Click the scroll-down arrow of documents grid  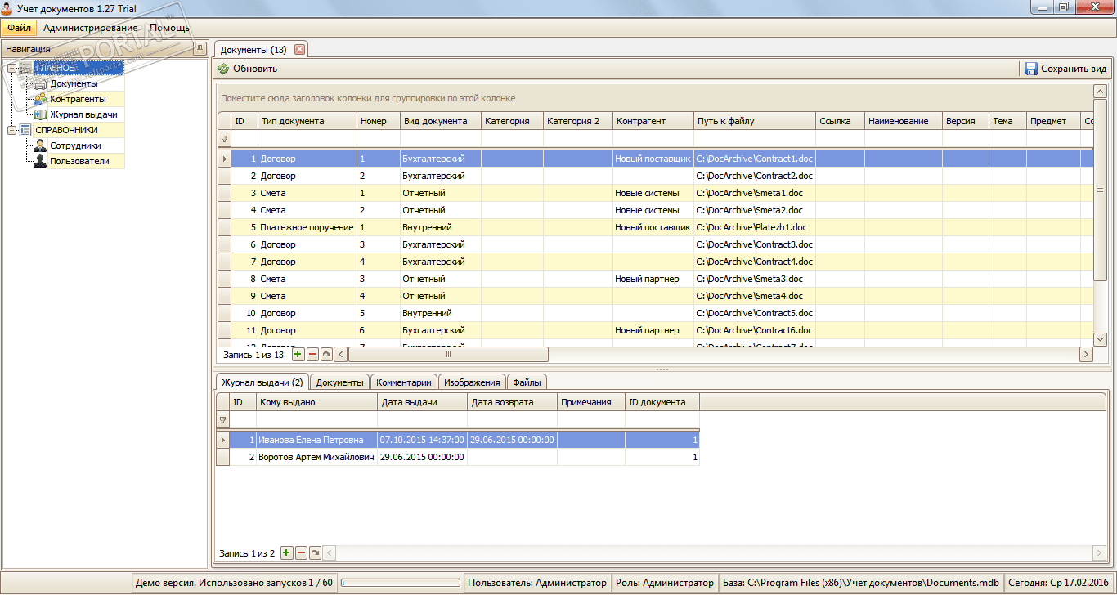tap(1100, 338)
